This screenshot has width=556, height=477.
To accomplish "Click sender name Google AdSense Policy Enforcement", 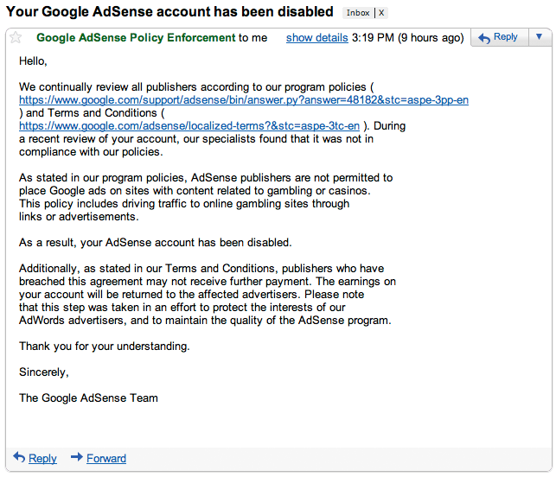I will 136,37.
